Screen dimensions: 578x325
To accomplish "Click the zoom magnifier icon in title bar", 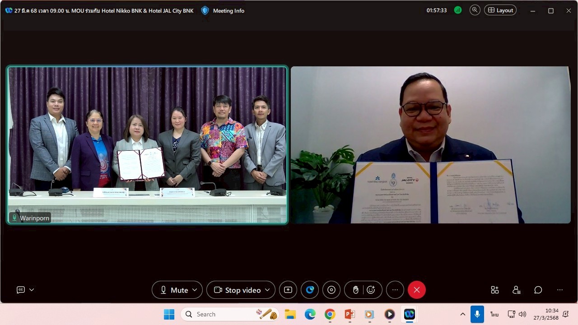I will coord(475,10).
